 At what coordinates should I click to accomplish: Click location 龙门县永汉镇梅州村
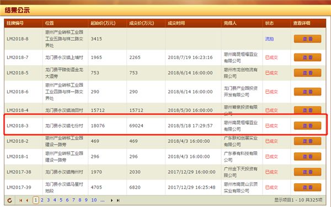pyautogui.click(x=64, y=172)
